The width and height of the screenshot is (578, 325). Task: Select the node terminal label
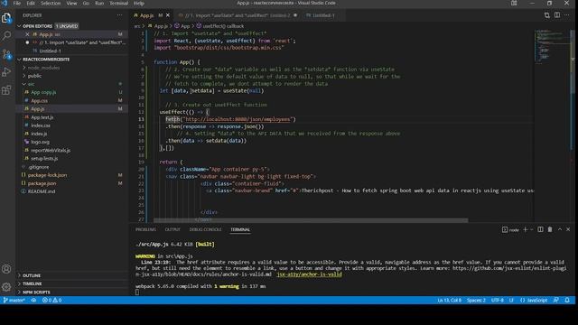pos(510,229)
